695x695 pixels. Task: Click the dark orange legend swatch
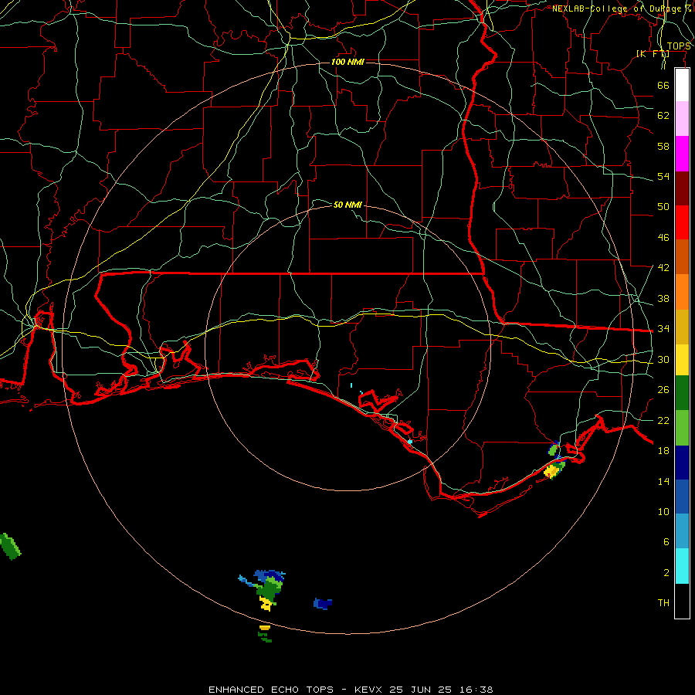click(x=682, y=257)
